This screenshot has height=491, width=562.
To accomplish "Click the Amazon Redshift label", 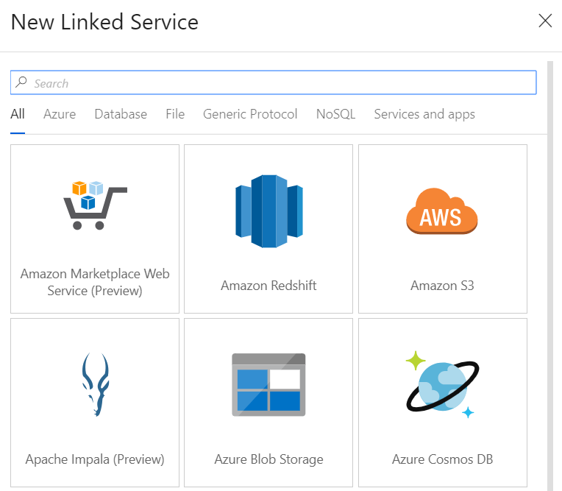I will click(268, 286).
